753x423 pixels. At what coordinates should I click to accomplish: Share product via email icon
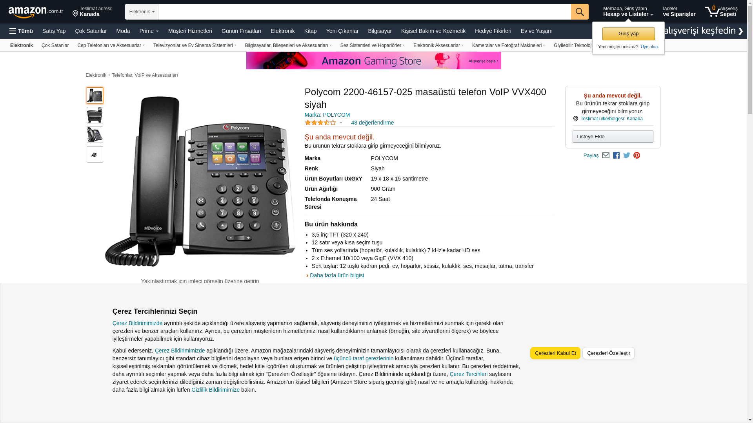click(x=606, y=155)
